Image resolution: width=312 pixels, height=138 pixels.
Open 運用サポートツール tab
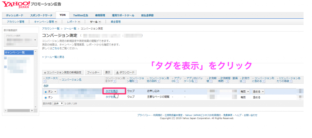[123, 15]
